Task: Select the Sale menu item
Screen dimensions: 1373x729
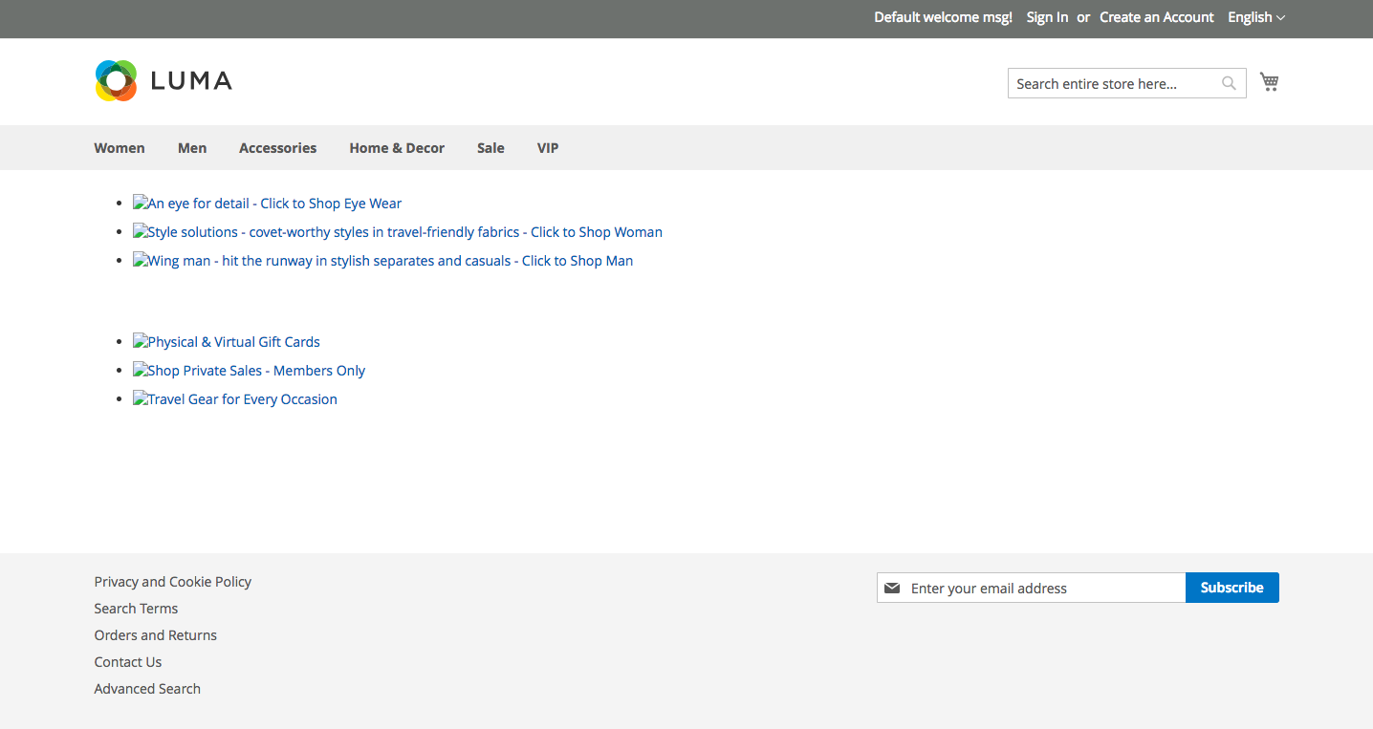Action: 490,148
